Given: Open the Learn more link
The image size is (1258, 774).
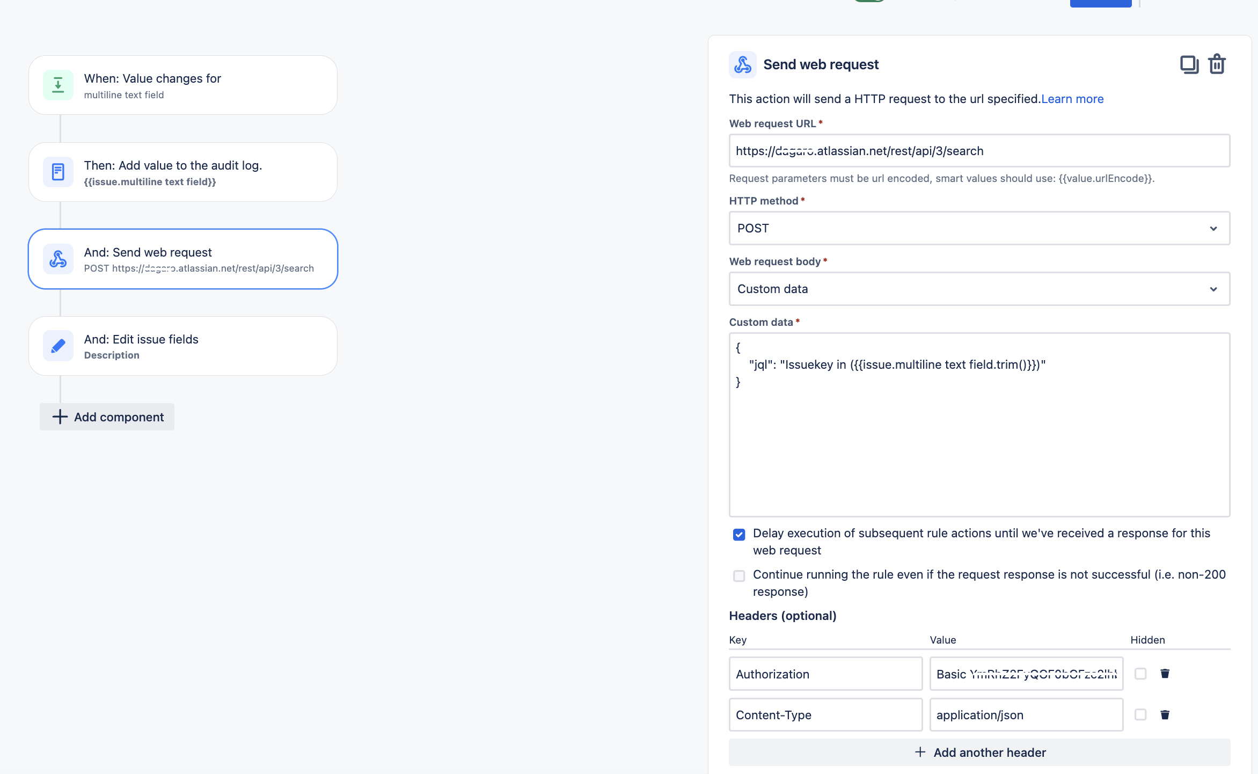Looking at the screenshot, I should (1072, 99).
